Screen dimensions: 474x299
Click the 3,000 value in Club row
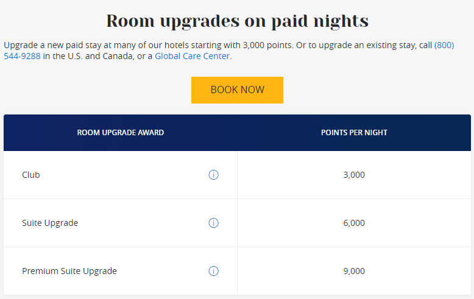click(354, 175)
